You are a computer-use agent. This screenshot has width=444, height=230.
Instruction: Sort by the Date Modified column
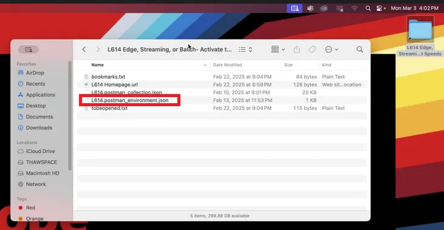(227, 65)
